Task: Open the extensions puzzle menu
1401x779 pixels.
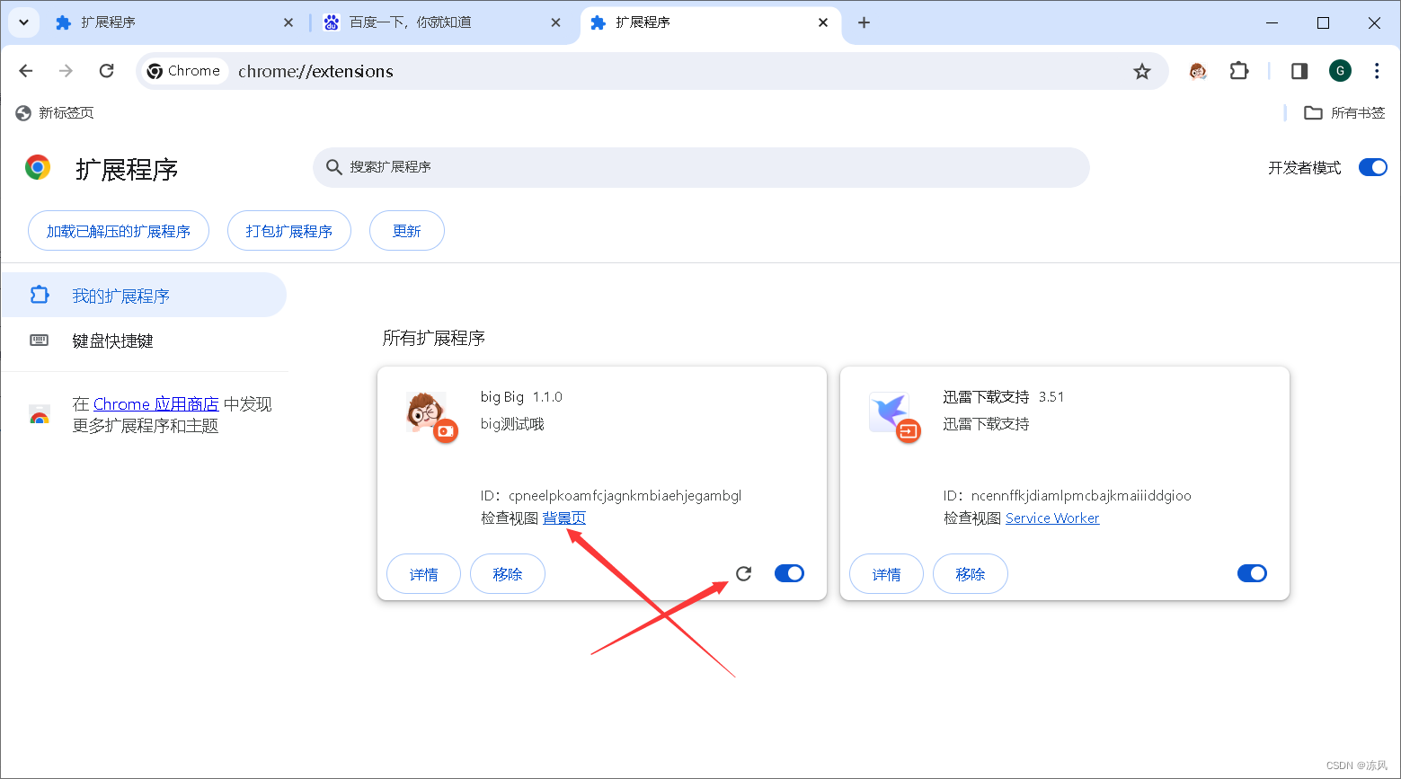Action: 1239,71
